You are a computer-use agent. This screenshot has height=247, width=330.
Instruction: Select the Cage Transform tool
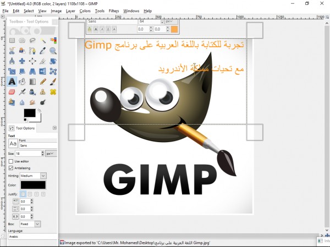coord(53,71)
